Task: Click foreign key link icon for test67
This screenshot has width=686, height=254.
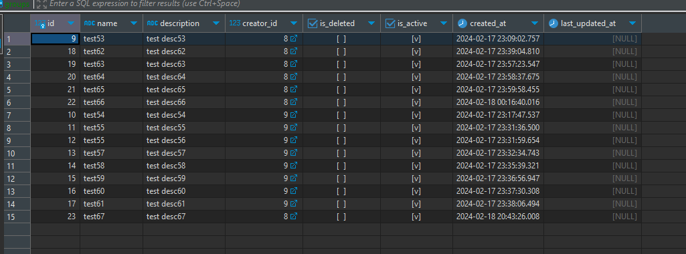Action: point(294,217)
